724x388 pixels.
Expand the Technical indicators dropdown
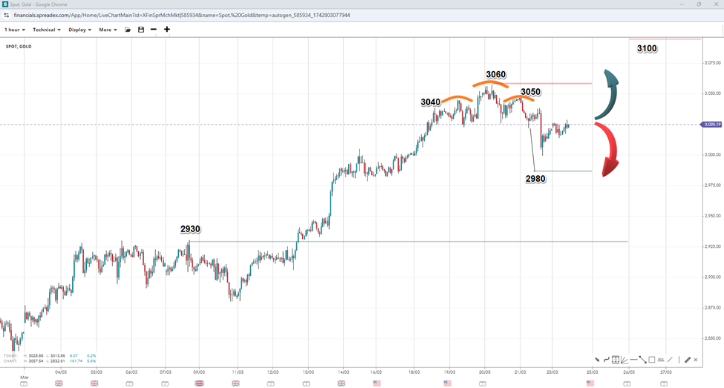pos(47,30)
